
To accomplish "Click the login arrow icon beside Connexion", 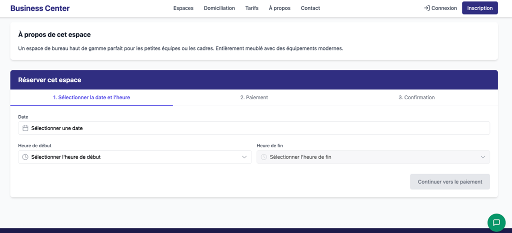I will coord(426,8).
